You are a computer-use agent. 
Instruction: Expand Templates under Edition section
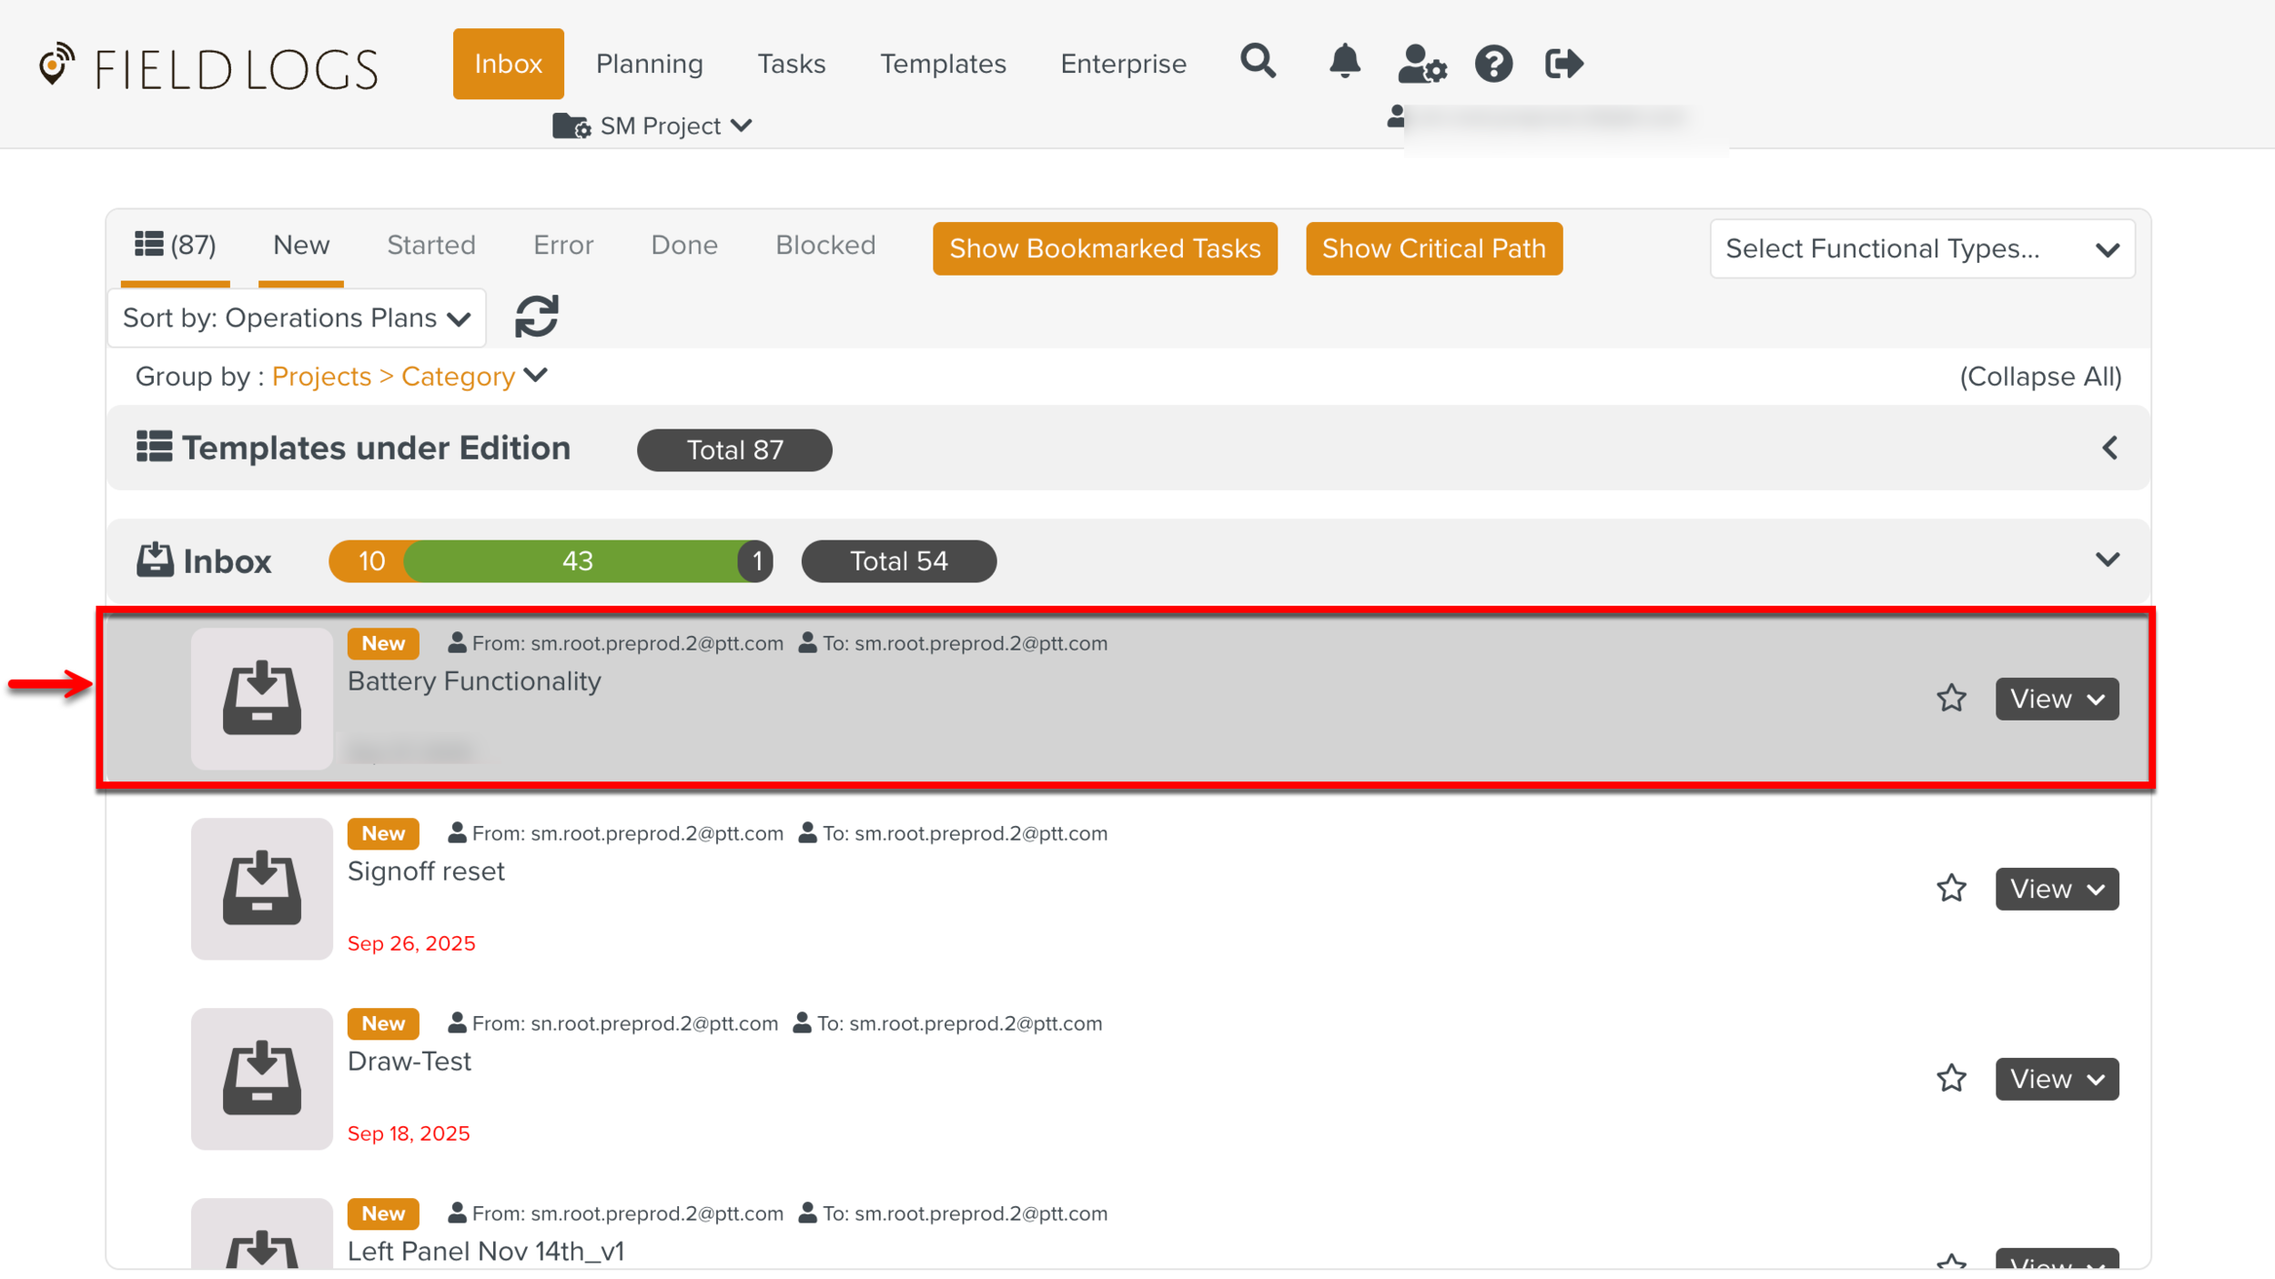(x=2109, y=448)
